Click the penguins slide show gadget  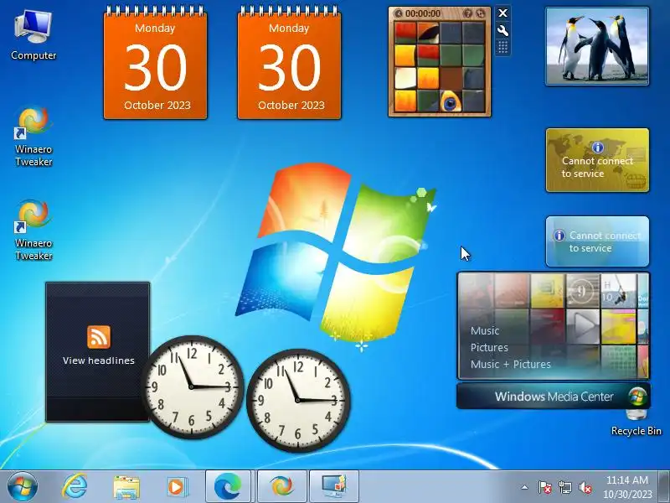597,46
